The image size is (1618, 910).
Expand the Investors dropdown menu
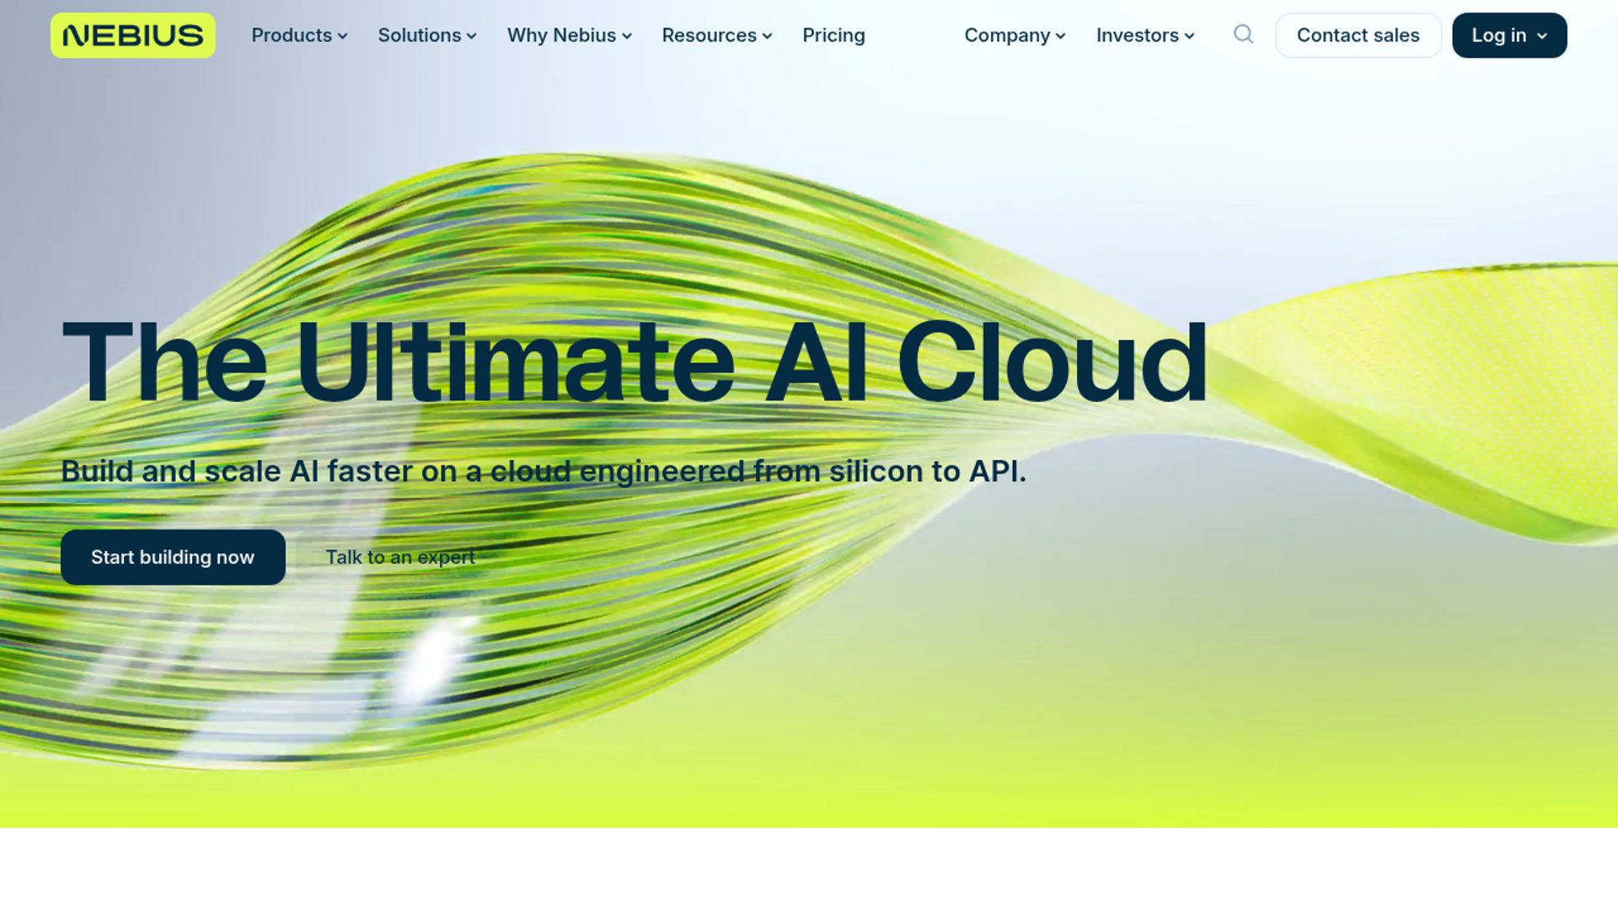1145,35
